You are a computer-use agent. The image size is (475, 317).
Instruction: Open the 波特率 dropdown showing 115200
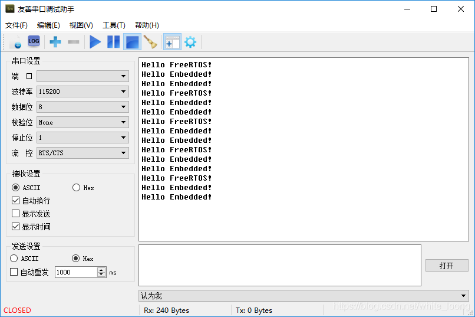83,91
